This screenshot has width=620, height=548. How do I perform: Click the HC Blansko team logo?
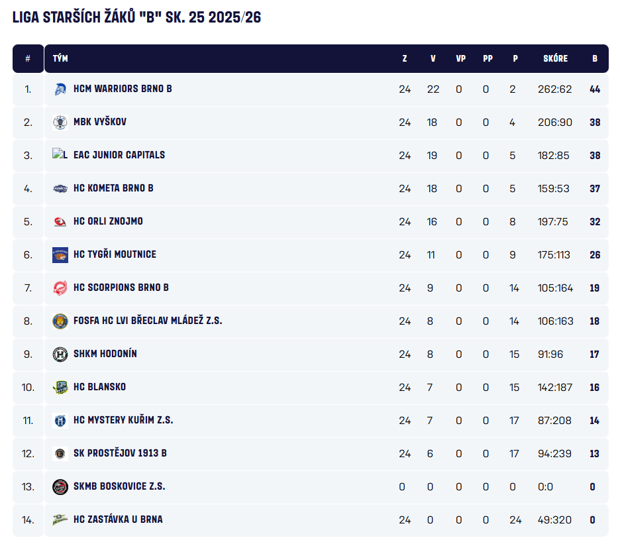[60, 387]
